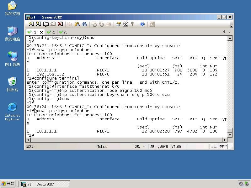Screen dimensions: 251x188
Task: Click the plain printer icon
Action: click(x=109, y=24)
